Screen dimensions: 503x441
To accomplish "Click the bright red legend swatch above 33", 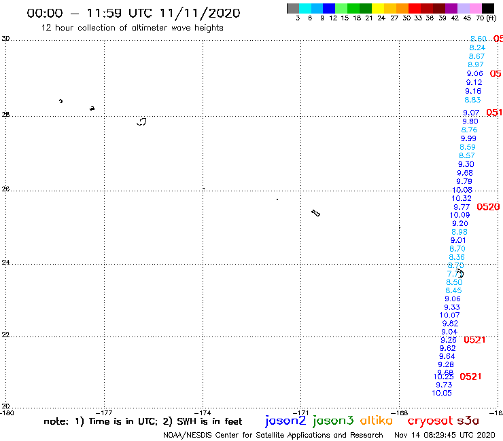I will coord(415,8).
